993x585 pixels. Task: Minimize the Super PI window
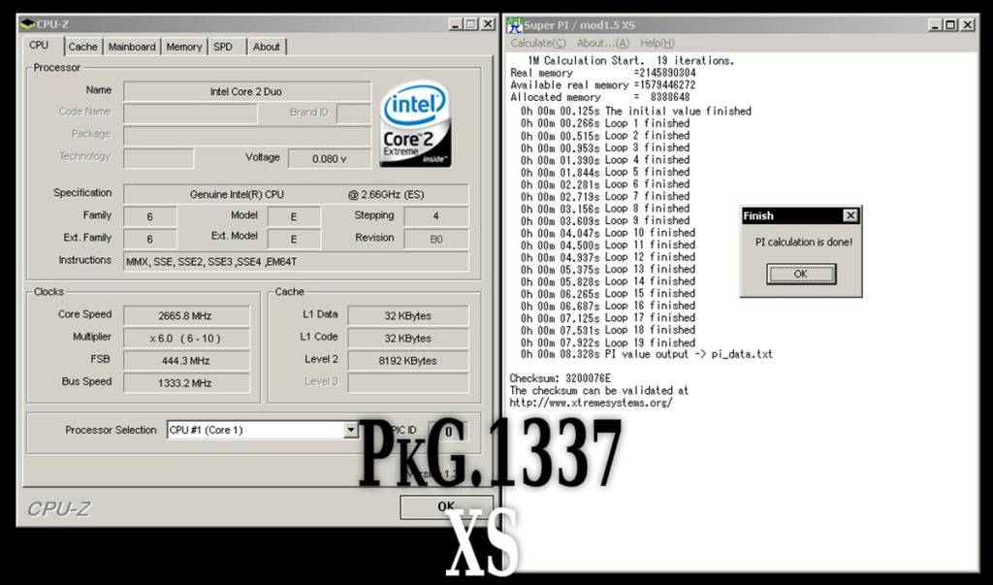pyautogui.click(x=936, y=24)
